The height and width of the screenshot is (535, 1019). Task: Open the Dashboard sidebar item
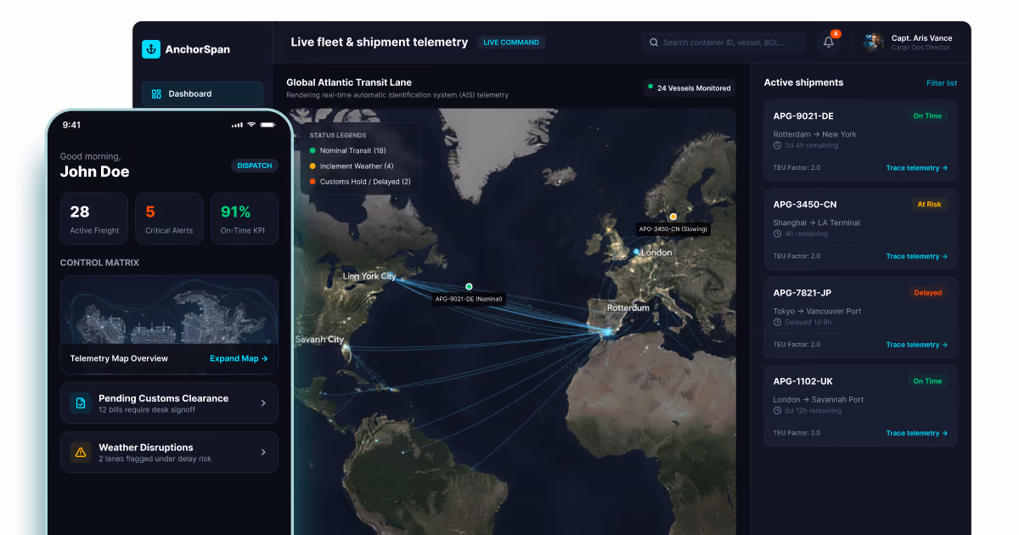tap(202, 93)
